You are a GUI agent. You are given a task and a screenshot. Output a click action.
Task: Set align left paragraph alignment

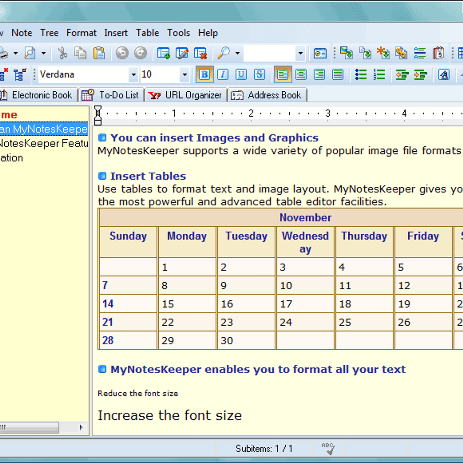(283, 75)
